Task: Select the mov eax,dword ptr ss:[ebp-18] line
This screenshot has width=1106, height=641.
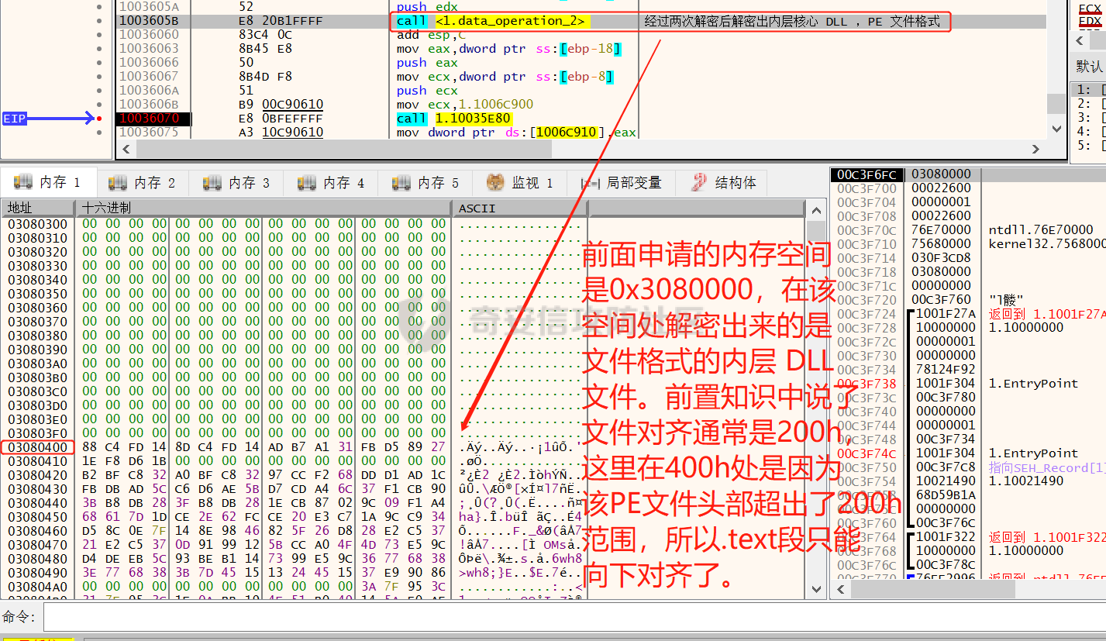Action: pos(508,49)
